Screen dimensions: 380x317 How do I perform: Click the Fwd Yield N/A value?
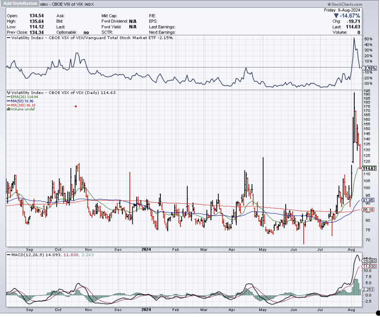pyautogui.click(x=133, y=27)
